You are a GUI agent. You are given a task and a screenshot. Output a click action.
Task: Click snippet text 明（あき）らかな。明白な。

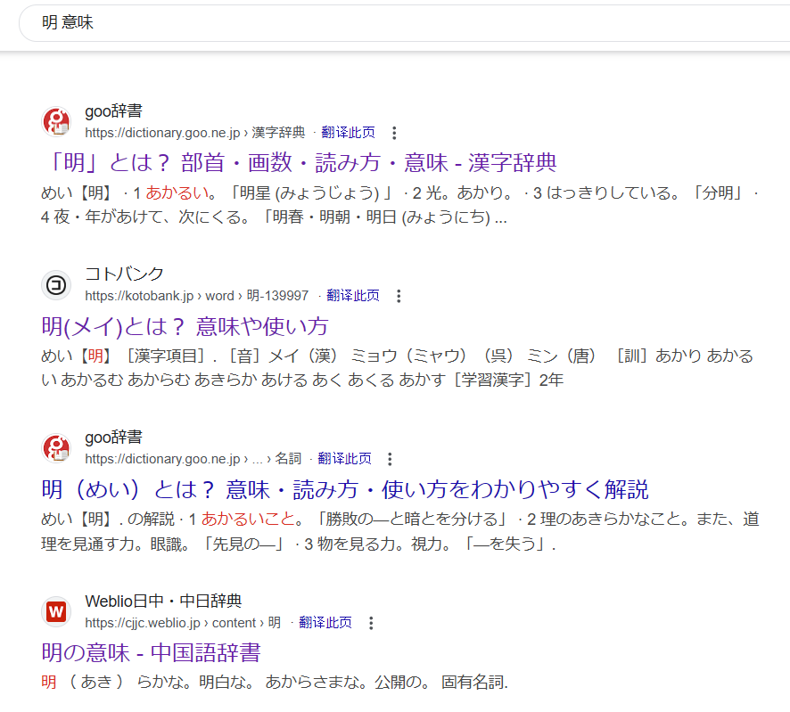coord(275,682)
